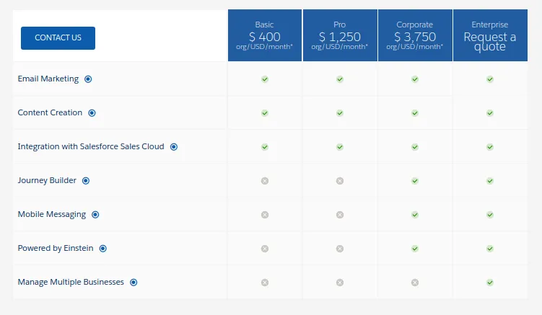Click Content Creation checkmark under Corporate
This screenshot has width=542, height=315.
pos(415,113)
